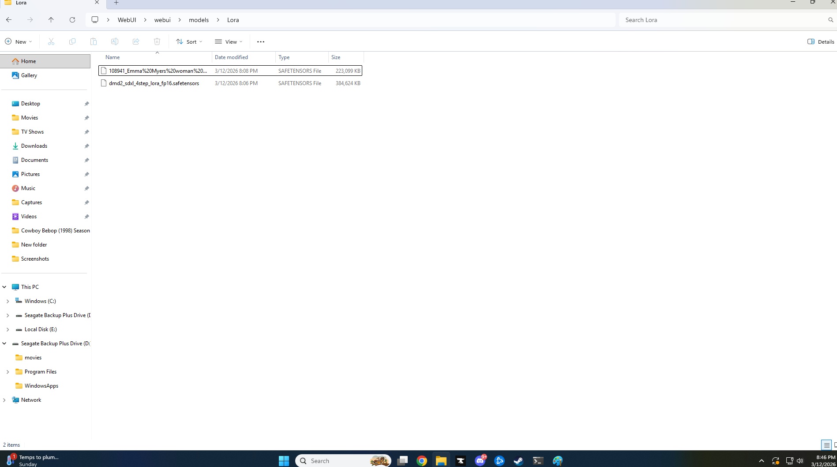Open the Sort dropdown

tap(189, 41)
